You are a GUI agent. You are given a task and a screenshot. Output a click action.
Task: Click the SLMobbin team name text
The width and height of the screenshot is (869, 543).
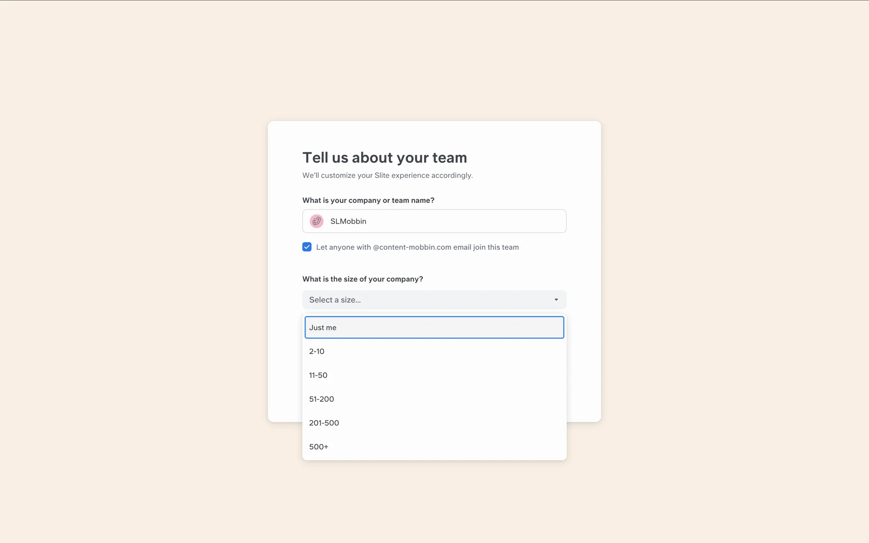(x=348, y=221)
